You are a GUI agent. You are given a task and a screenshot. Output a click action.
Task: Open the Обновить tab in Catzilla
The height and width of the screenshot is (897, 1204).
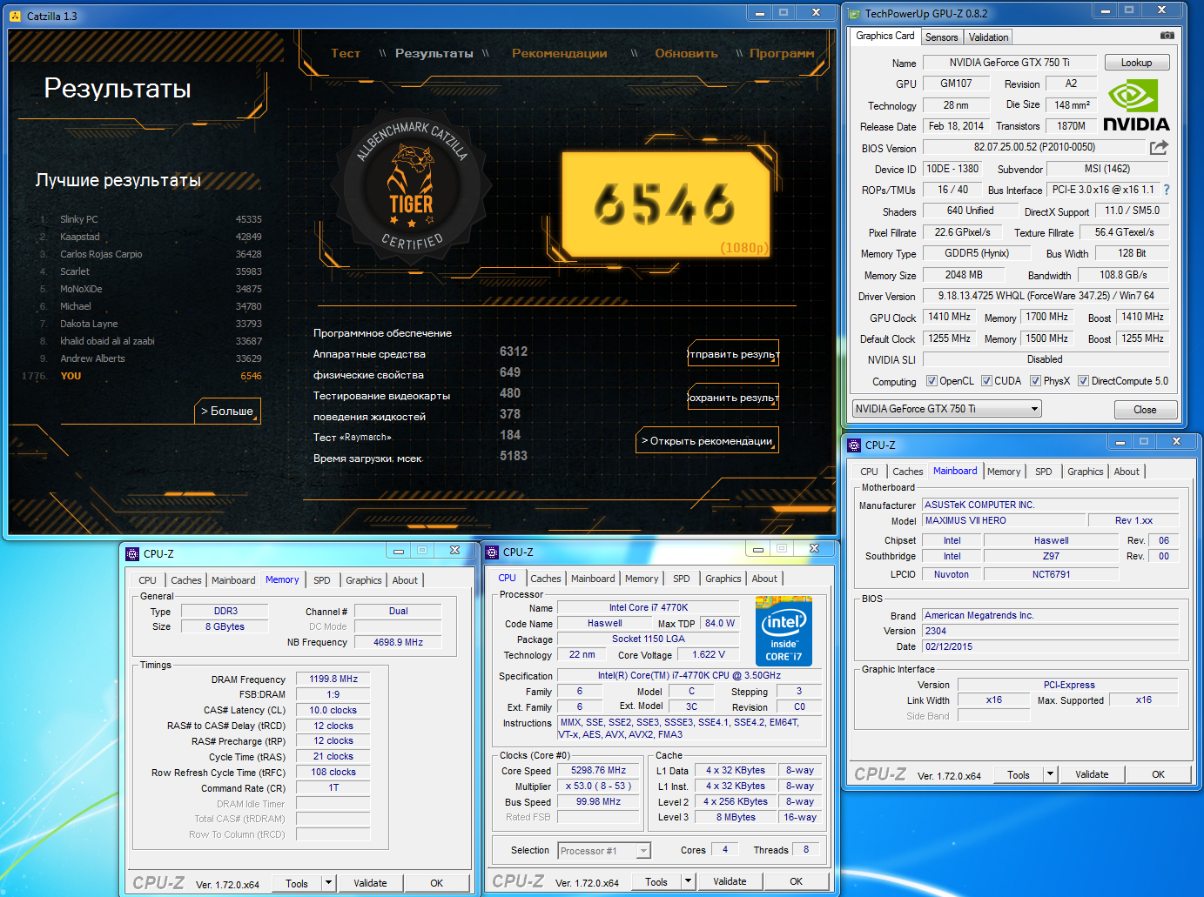(686, 53)
